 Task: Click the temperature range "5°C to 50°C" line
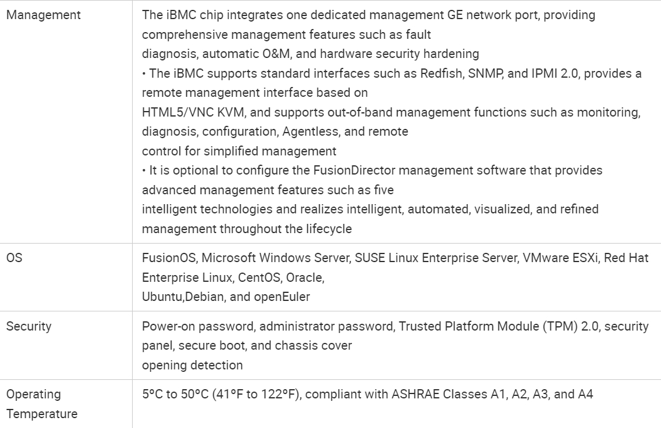click(367, 393)
